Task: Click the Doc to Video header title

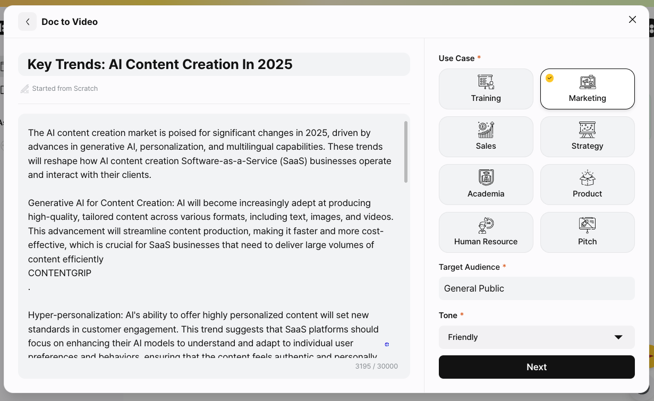Action: [70, 22]
